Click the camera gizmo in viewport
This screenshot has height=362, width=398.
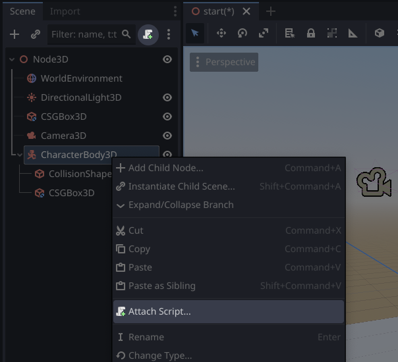[x=373, y=183]
